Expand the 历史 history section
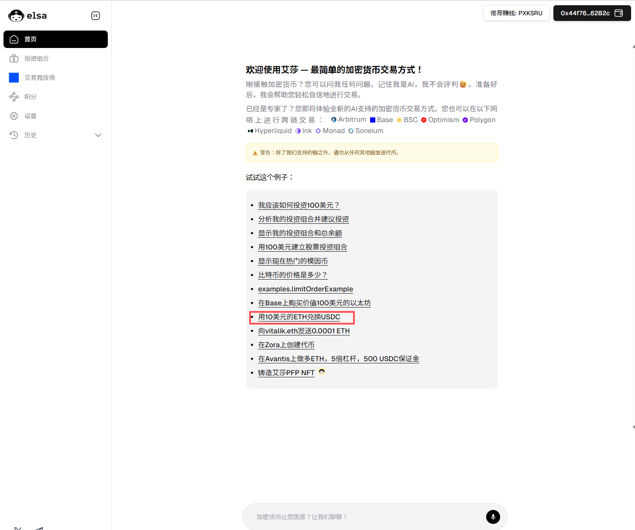Screen dimensions: 635x530 (98, 135)
